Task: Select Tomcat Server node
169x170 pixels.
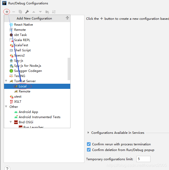Action: coord(37,81)
